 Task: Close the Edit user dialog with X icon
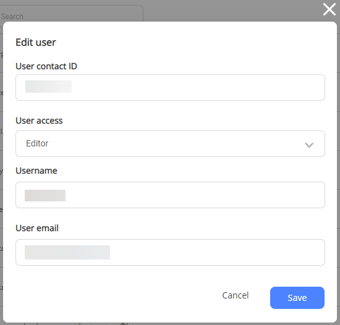coord(329,9)
